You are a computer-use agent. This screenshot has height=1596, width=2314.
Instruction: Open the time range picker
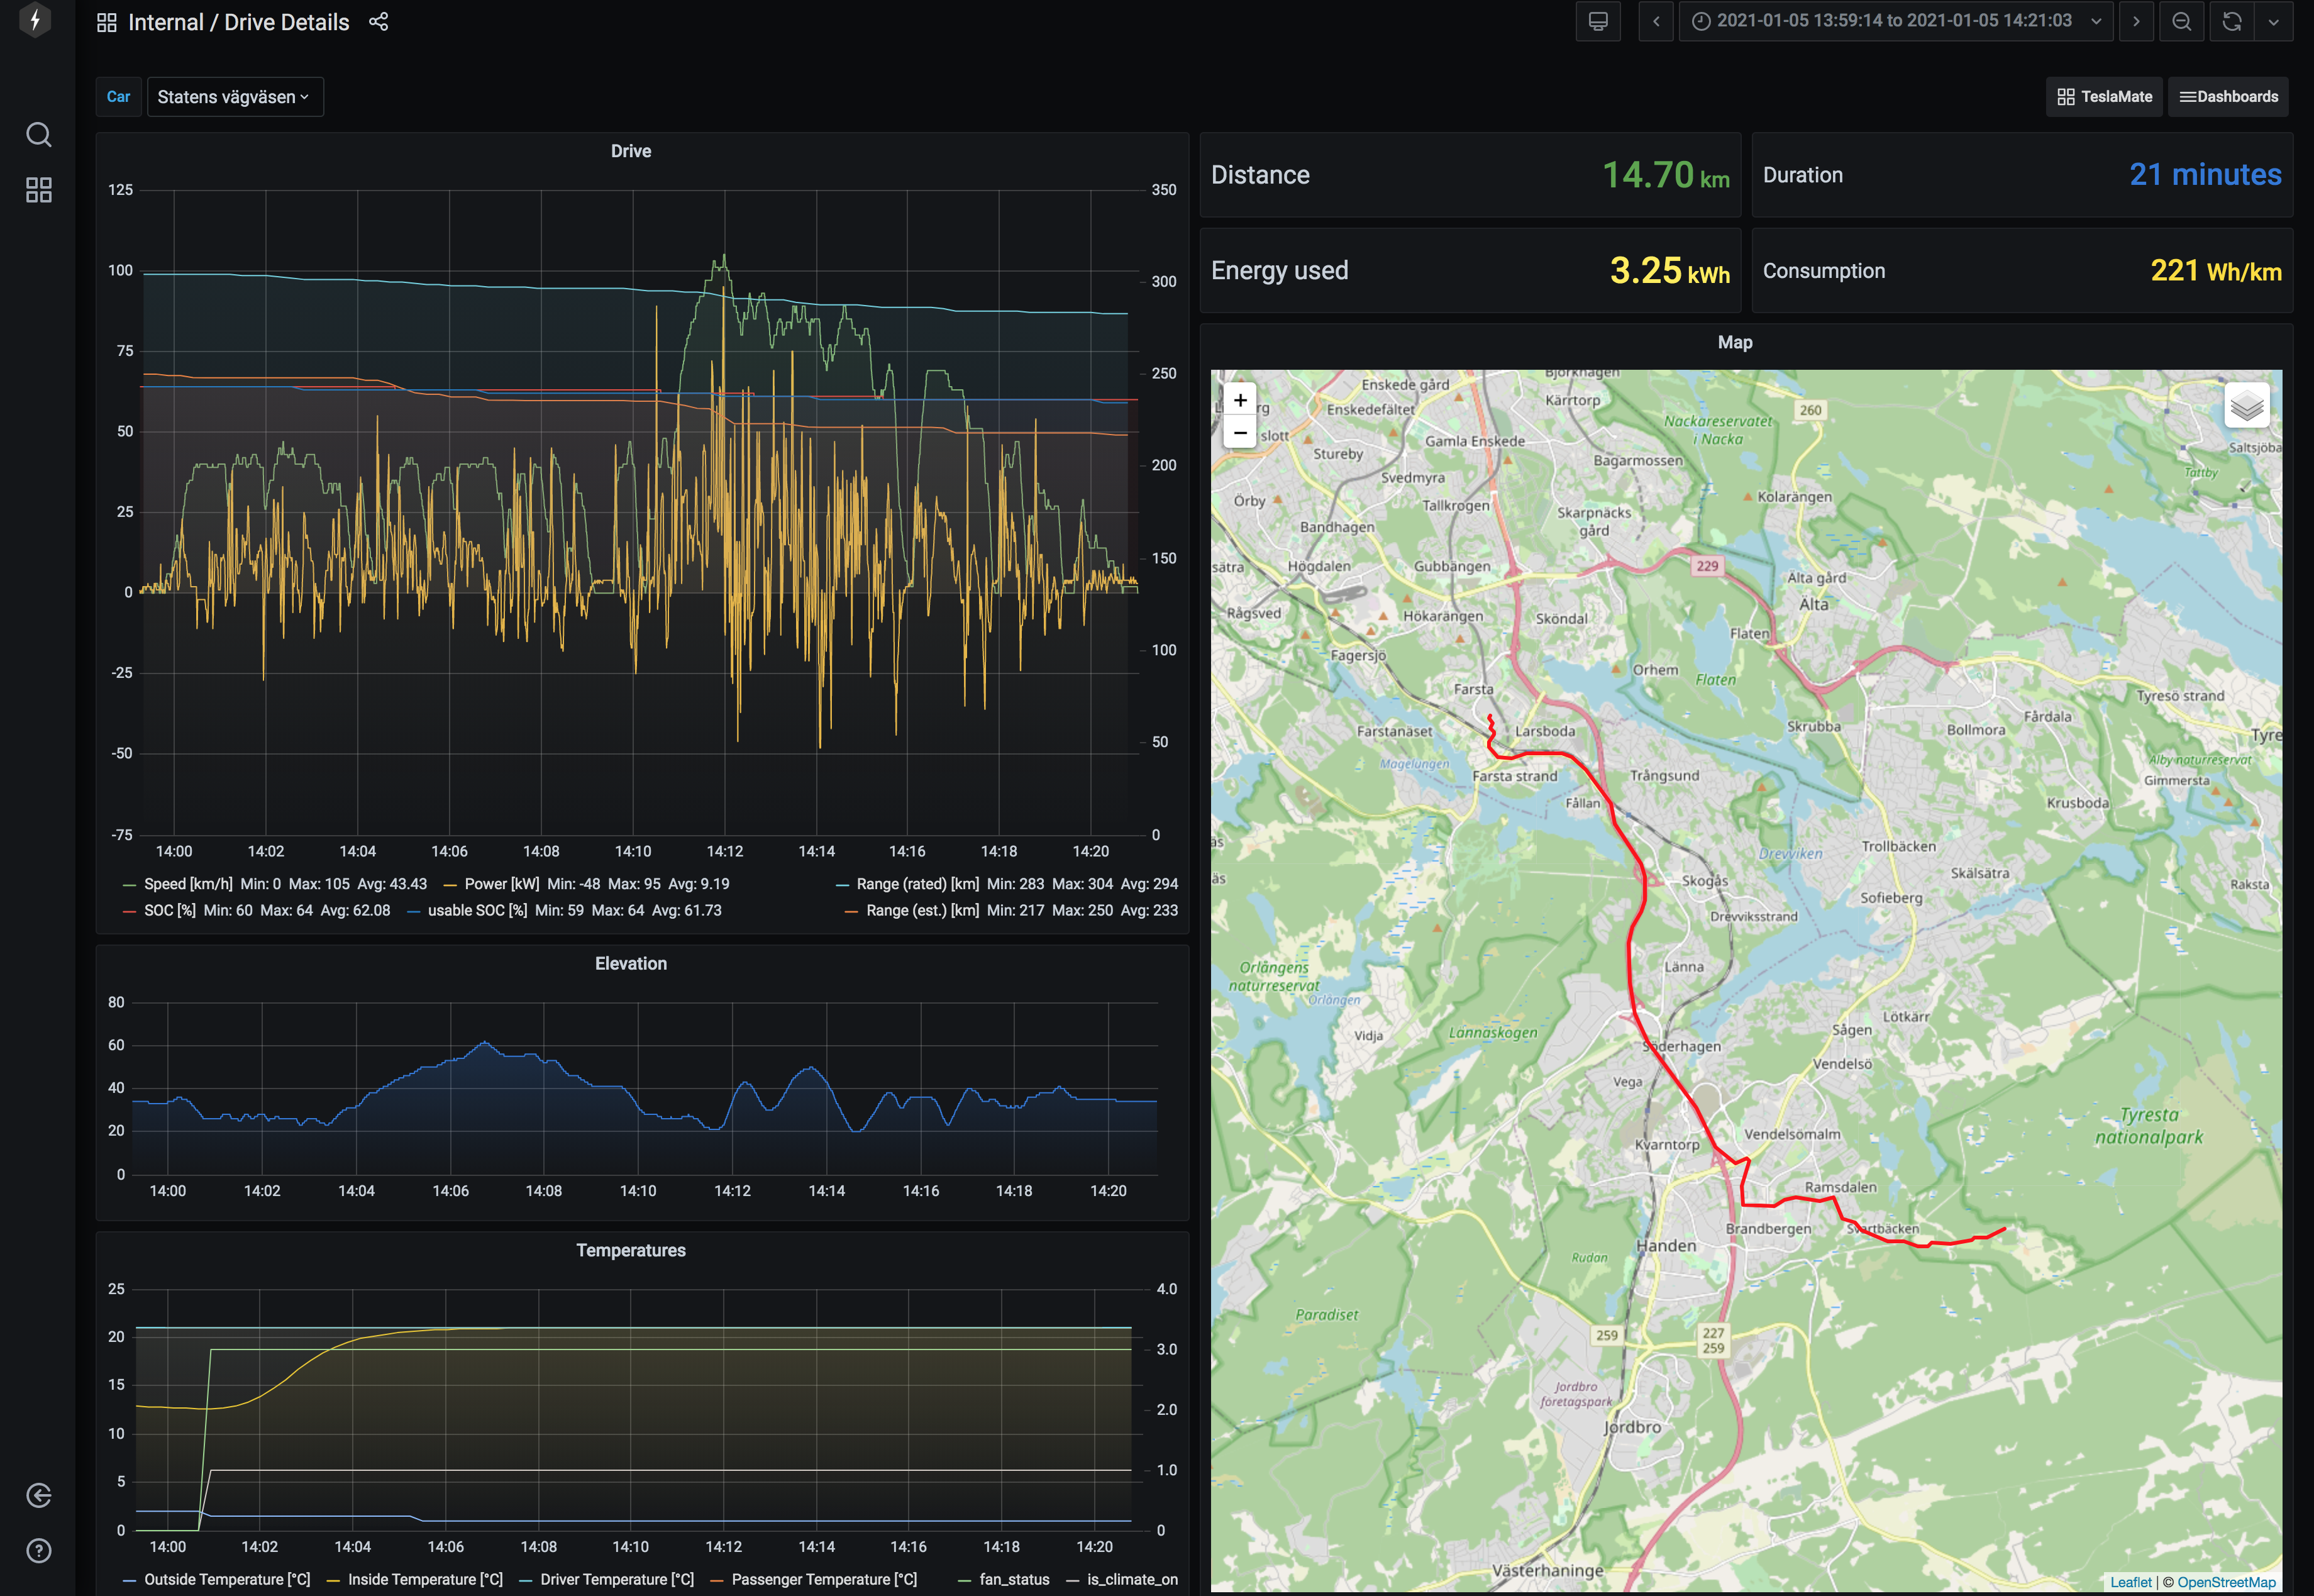coord(1896,21)
